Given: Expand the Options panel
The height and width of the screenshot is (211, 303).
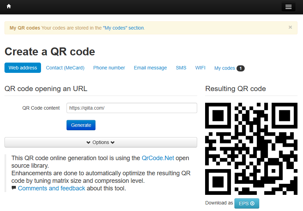Looking at the screenshot, I should pos(100,142).
